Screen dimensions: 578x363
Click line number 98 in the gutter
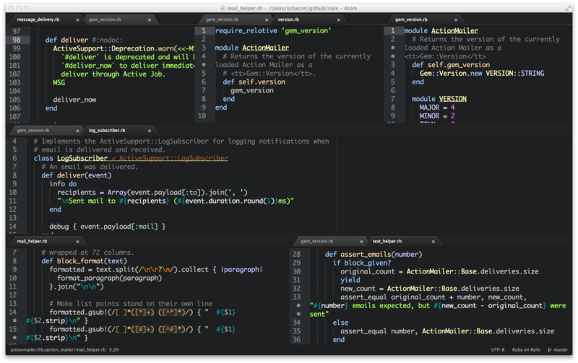click(x=15, y=40)
